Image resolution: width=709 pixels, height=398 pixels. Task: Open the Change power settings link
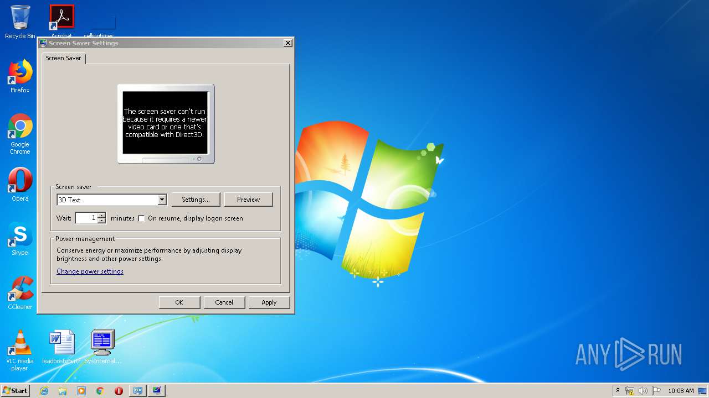pyautogui.click(x=90, y=271)
